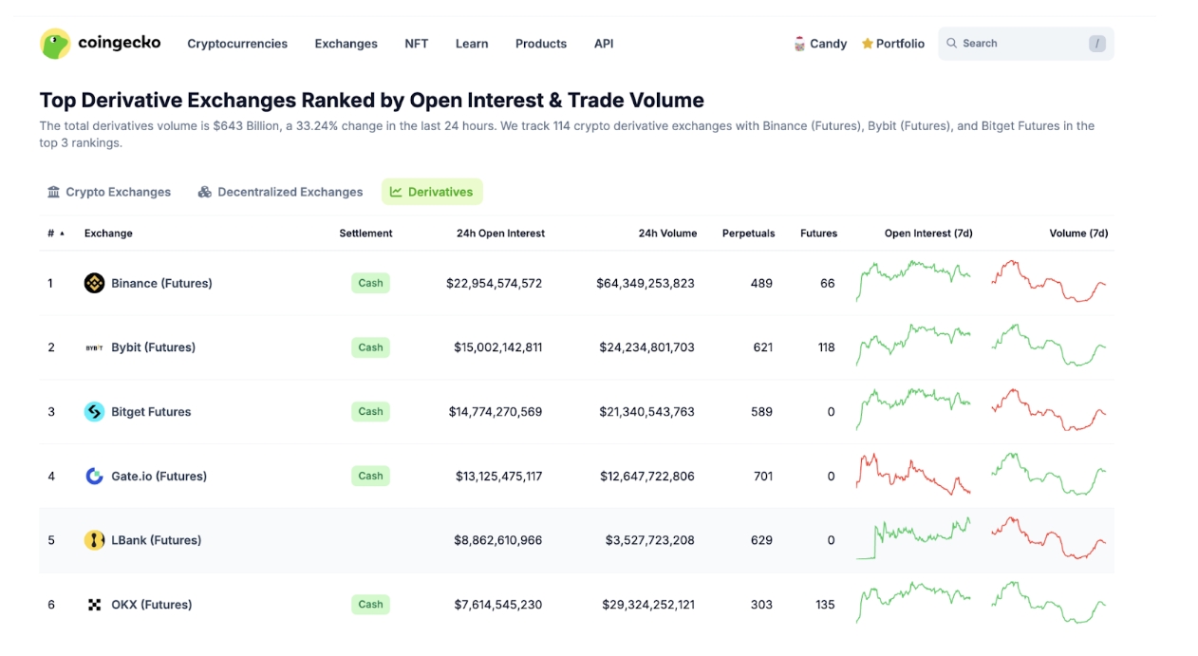
Task: Open the Binance (Futures) exchange page
Action: coord(161,283)
